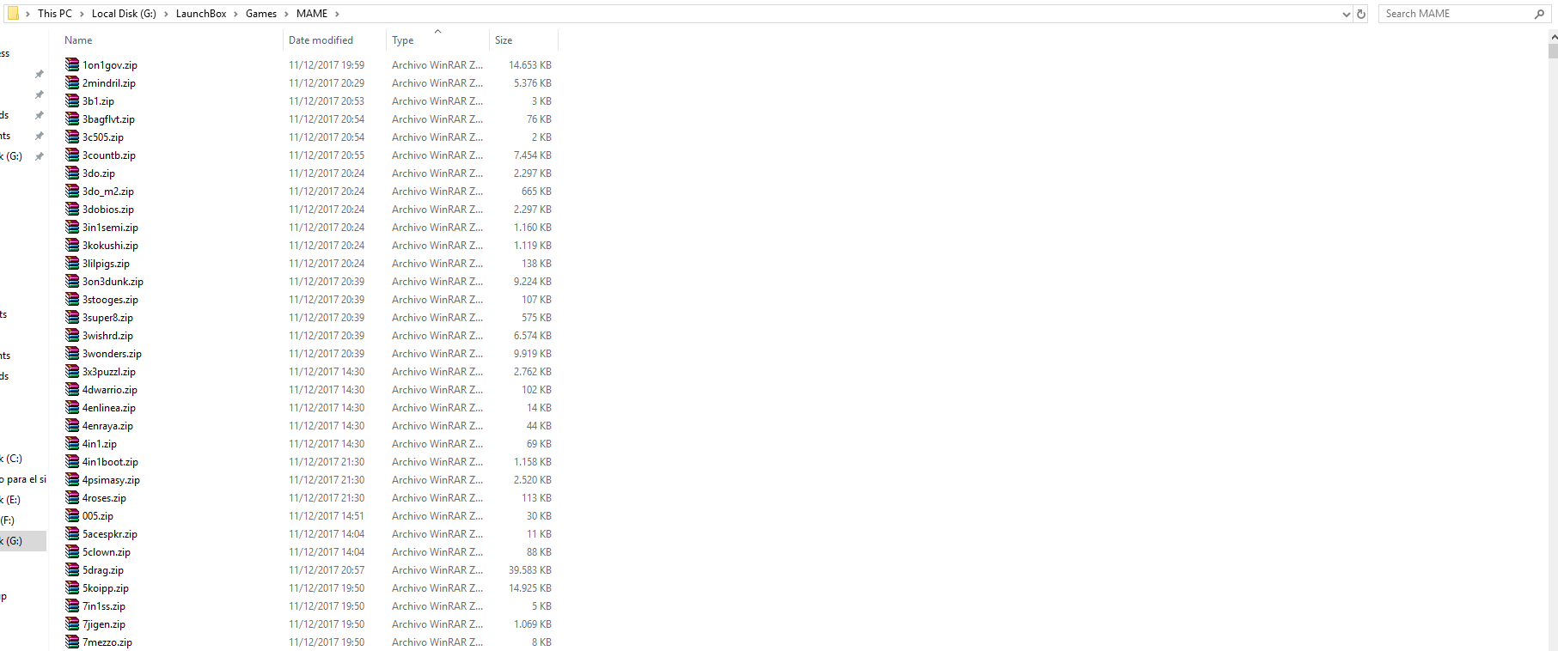The image size is (1558, 651).
Task: Click the WinRAR icon for 1on1gov.zip
Action: click(72, 64)
